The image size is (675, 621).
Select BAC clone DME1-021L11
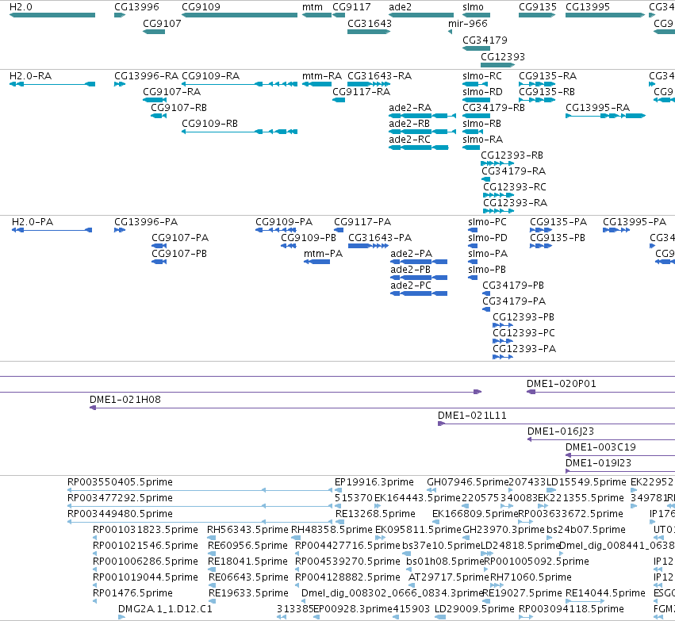556,424
